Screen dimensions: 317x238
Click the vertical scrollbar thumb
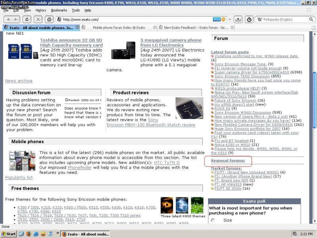pyautogui.click(x=314, y=100)
